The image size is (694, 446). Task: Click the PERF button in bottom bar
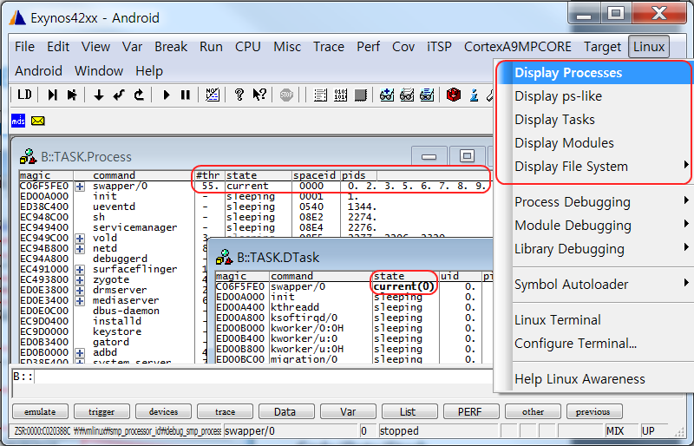pos(470,412)
